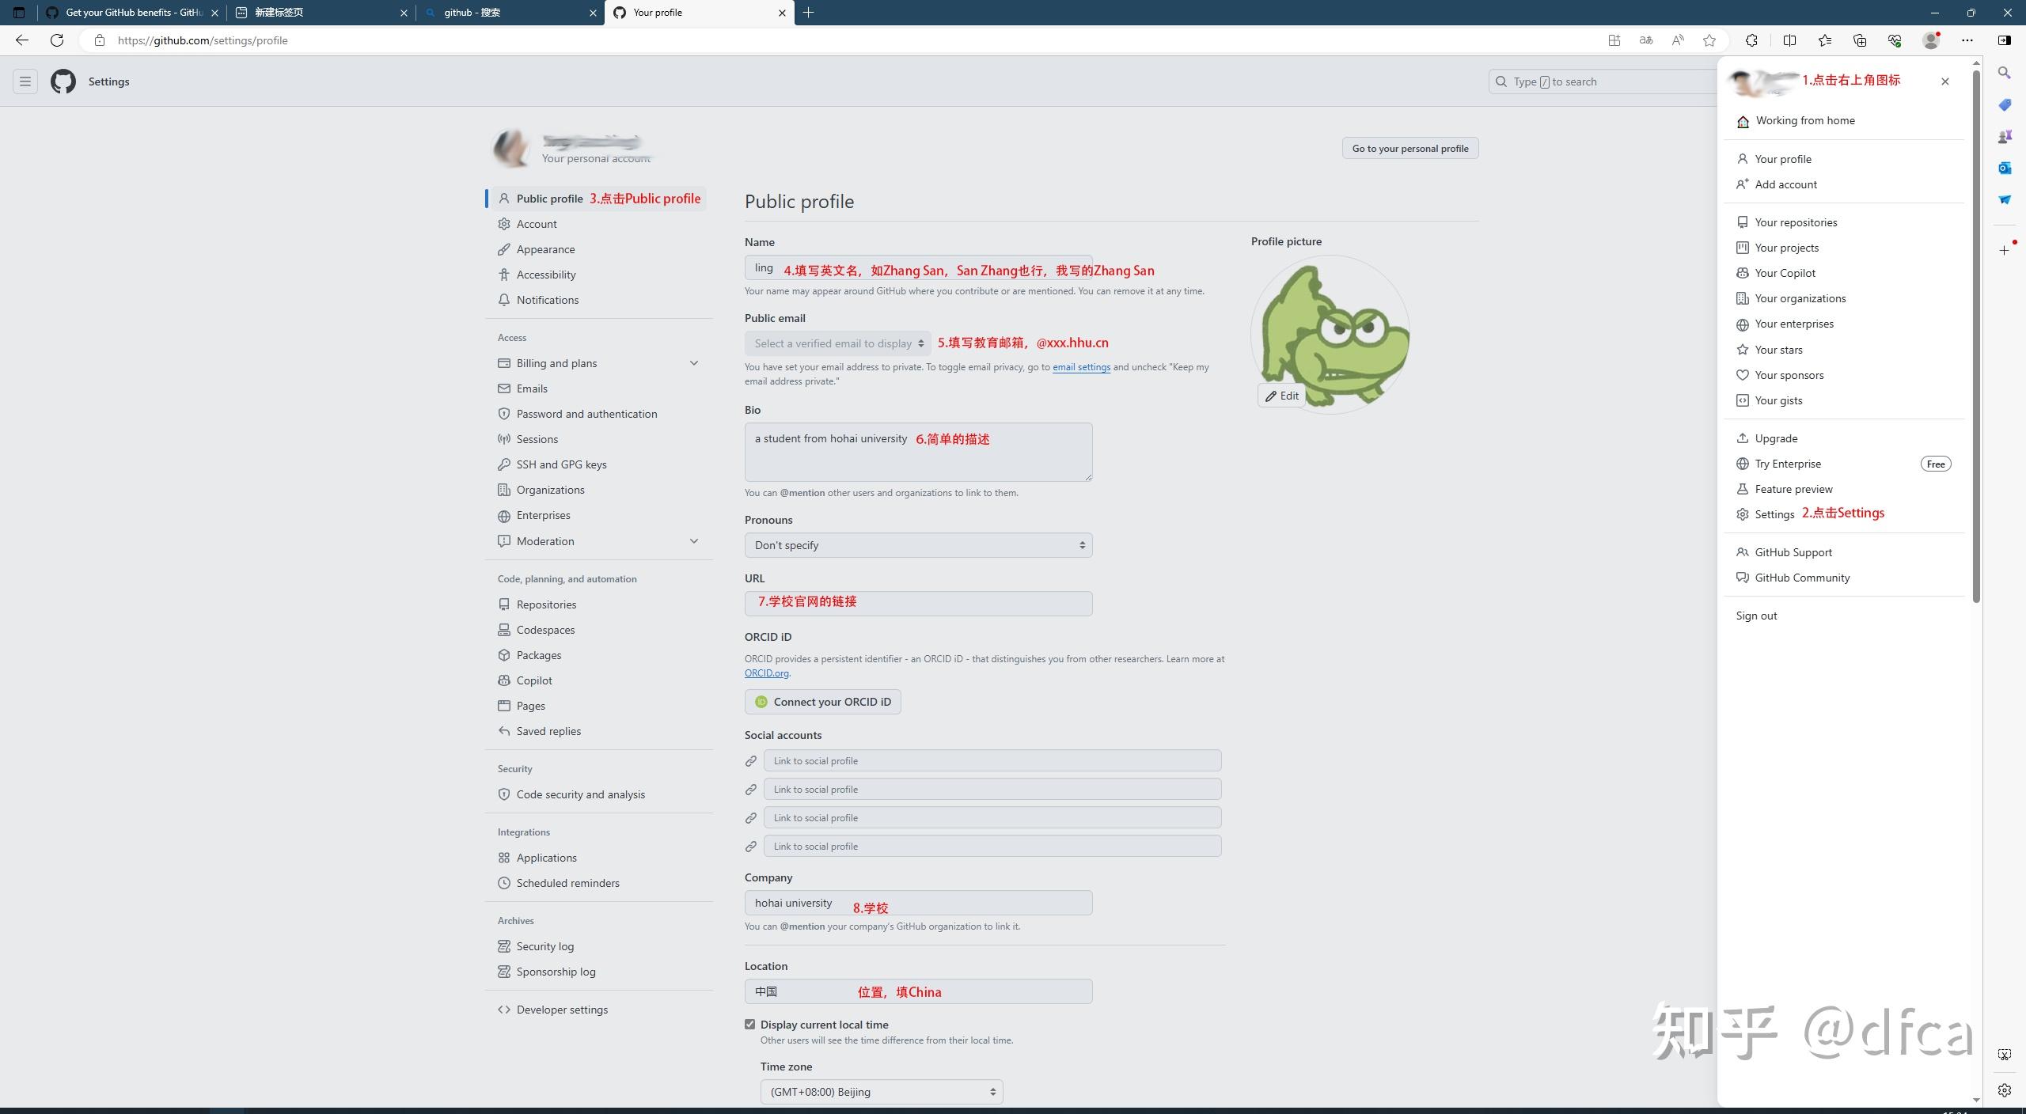The image size is (2026, 1114).
Task: Open the split screen icon in browser toolbar
Action: click(1789, 40)
